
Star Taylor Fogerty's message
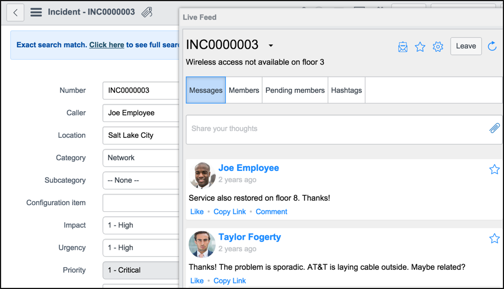pos(494,238)
